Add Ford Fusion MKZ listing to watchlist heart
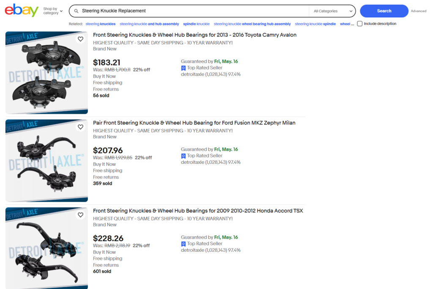The width and height of the screenshot is (433, 289). [80, 127]
